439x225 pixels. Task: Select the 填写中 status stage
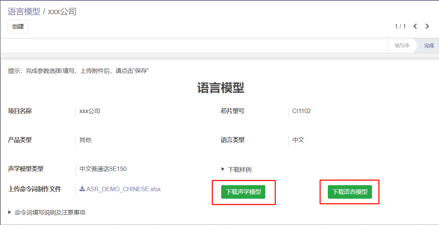(x=402, y=45)
